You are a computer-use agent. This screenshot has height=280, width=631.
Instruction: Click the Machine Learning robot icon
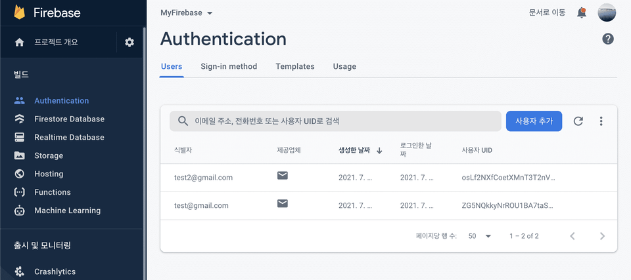19,210
